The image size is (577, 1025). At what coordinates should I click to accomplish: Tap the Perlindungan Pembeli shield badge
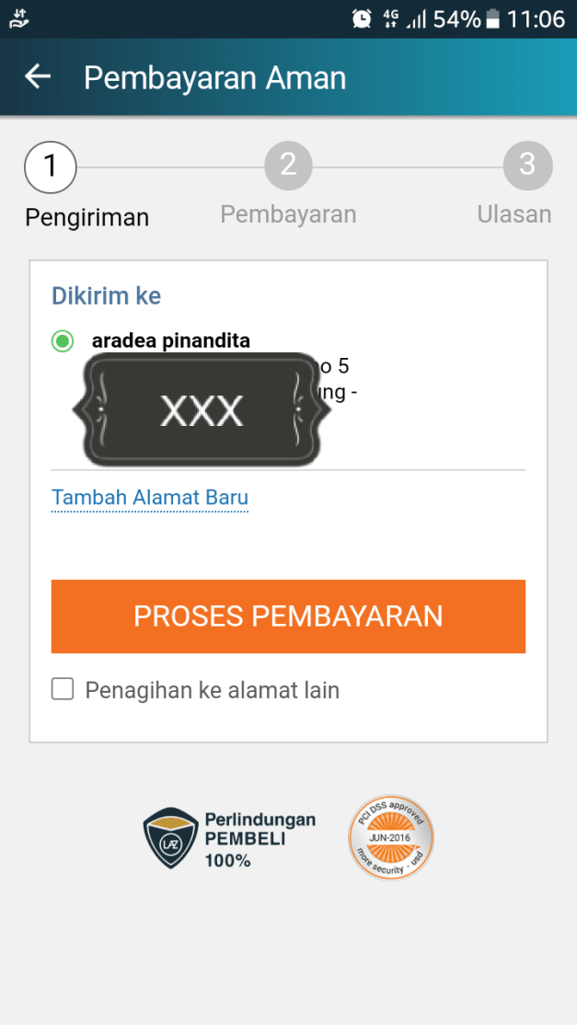(x=171, y=838)
